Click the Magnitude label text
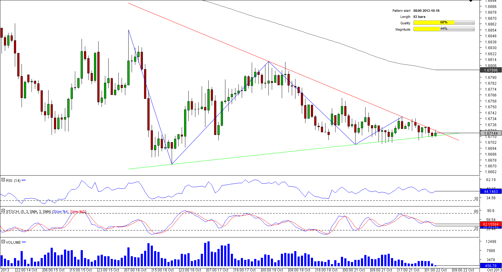This screenshot has width=502, height=272. coord(403,29)
